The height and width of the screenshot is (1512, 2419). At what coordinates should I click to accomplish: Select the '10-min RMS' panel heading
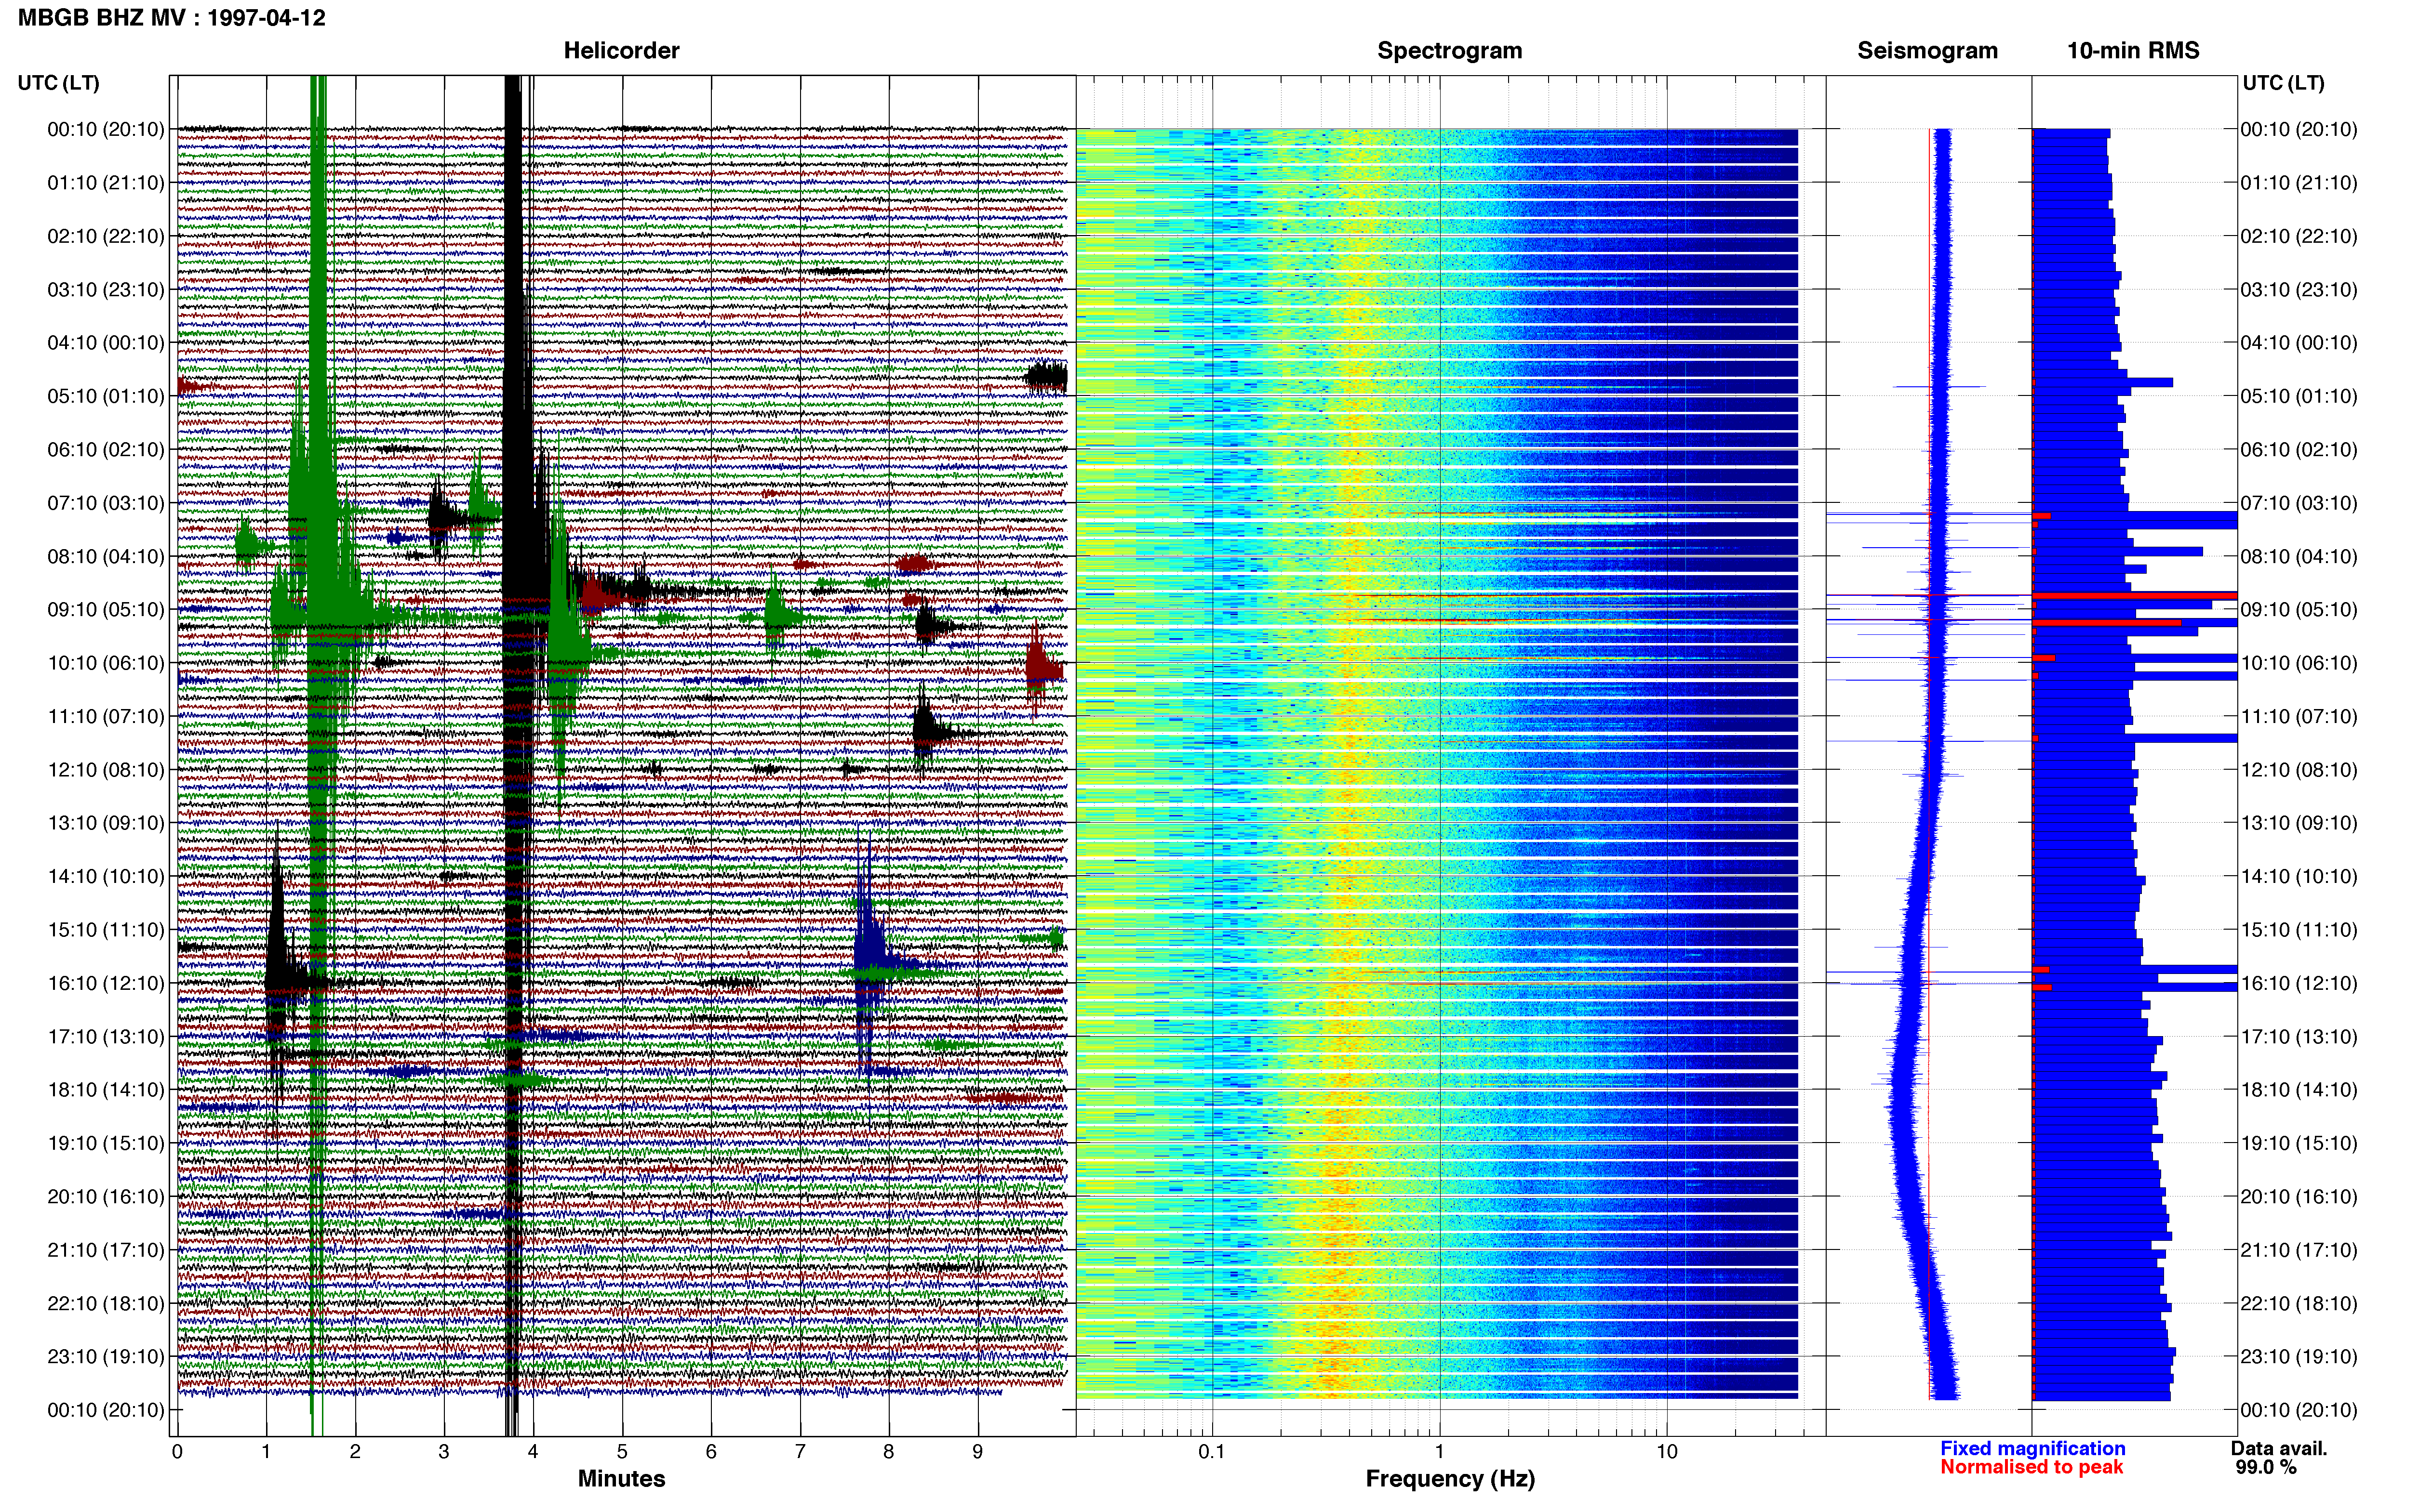pos(2133,51)
